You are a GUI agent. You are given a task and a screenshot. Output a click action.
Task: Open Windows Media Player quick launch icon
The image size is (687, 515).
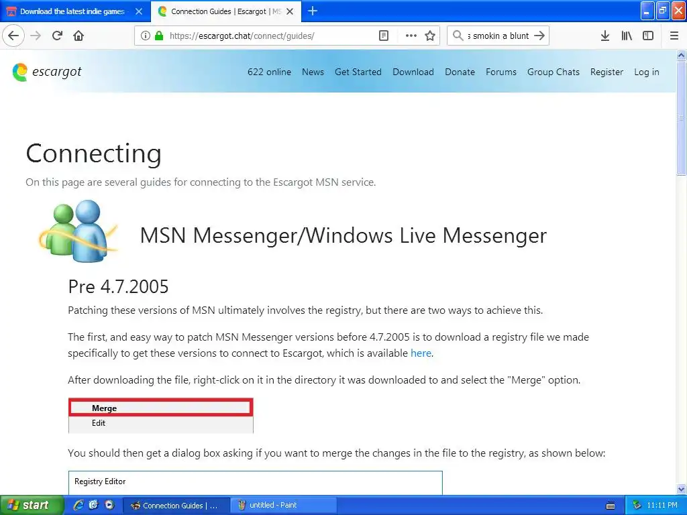tap(109, 505)
